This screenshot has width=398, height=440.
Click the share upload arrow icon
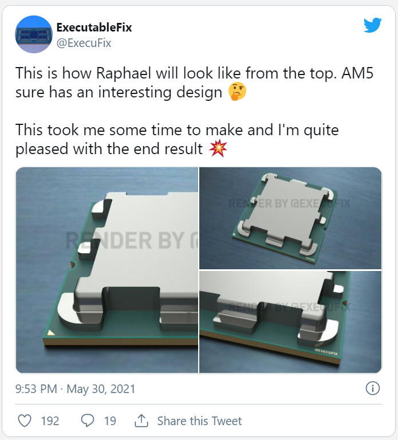pyautogui.click(x=141, y=421)
